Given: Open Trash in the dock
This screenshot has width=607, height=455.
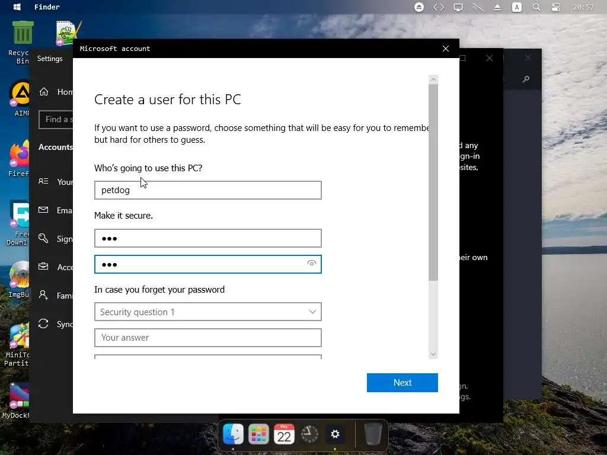Looking at the screenshot, I should (373, 434).
